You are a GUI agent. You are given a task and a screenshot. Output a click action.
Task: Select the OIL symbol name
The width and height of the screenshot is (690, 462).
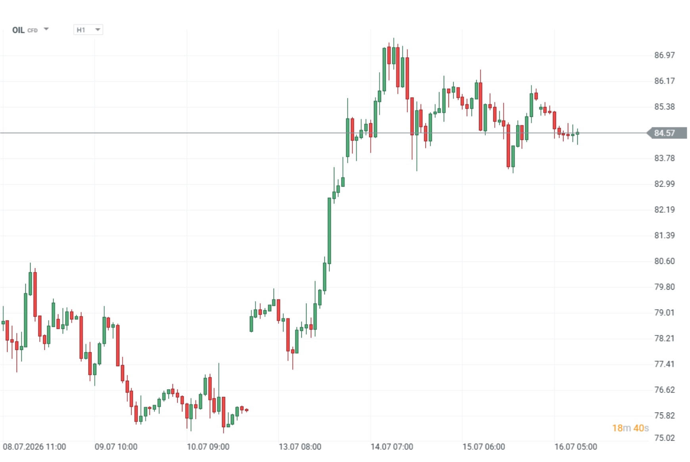(x=18, y=30)
